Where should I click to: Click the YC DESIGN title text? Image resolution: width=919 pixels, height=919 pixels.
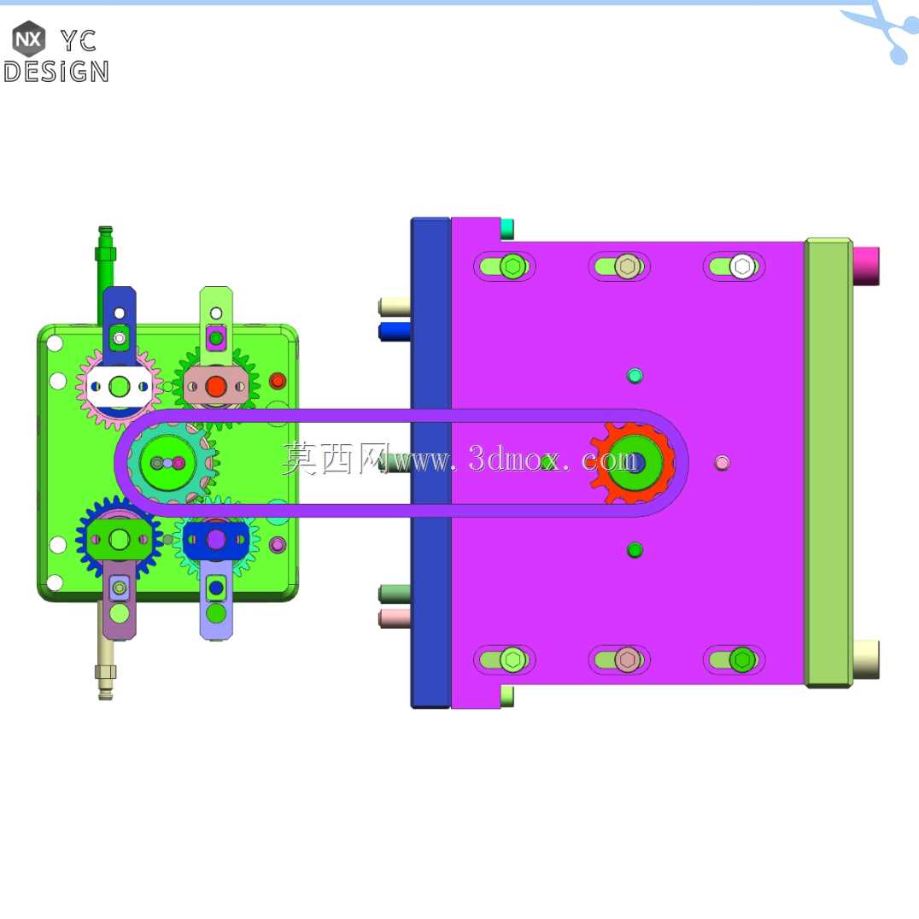(x=56, y=56)
